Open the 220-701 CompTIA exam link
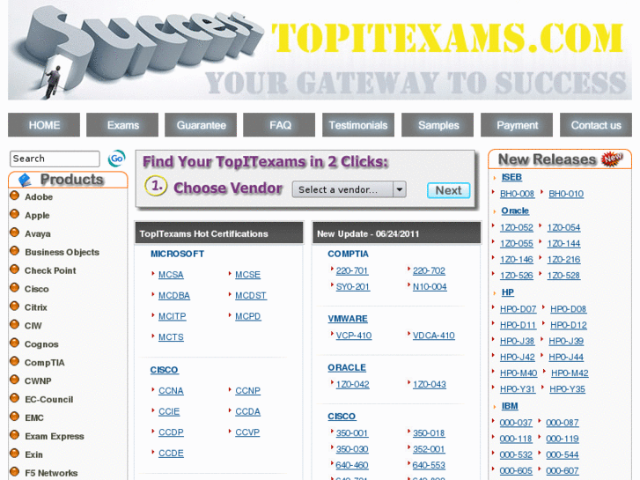The image size is (640, 480). (x=352, y=270)
